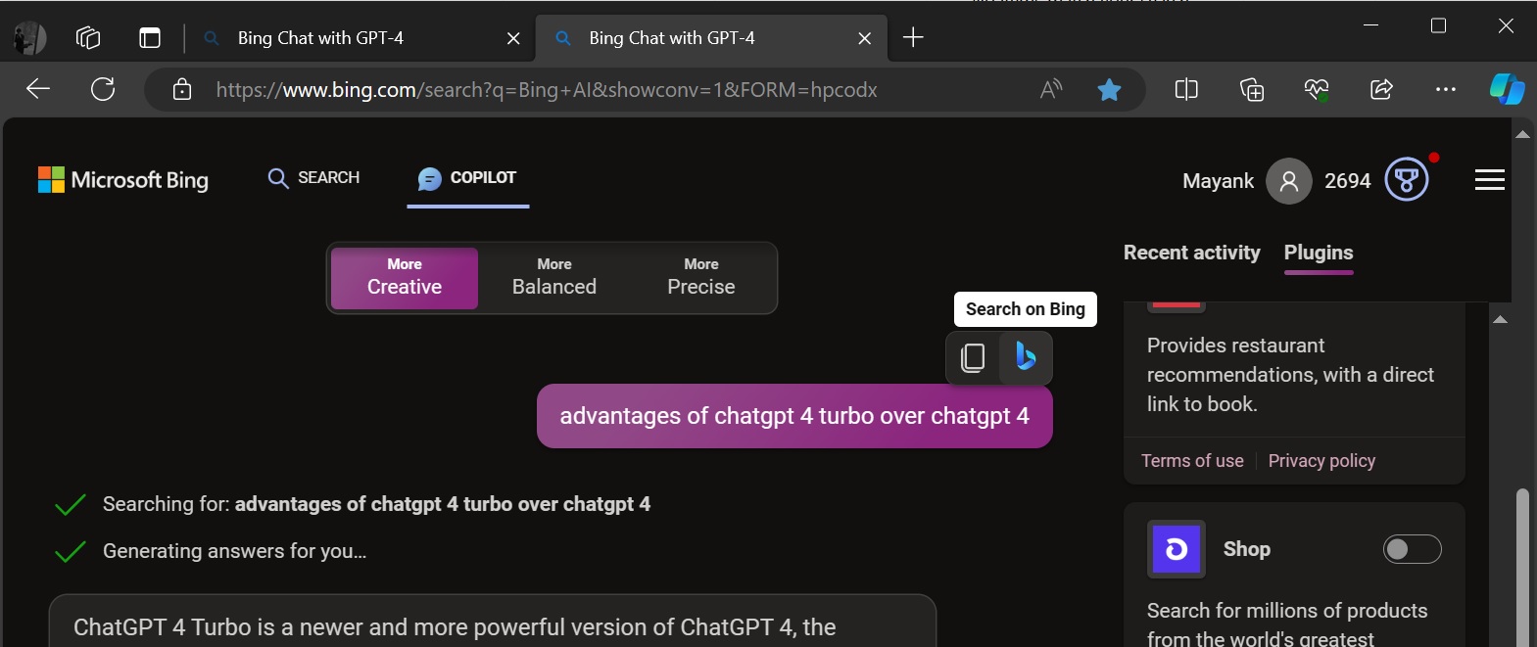Image resolution: width=1537 pixels, height=647 pixels.
Task: Click the Share icon in toolbar
Action: (x=1381, y=90)
